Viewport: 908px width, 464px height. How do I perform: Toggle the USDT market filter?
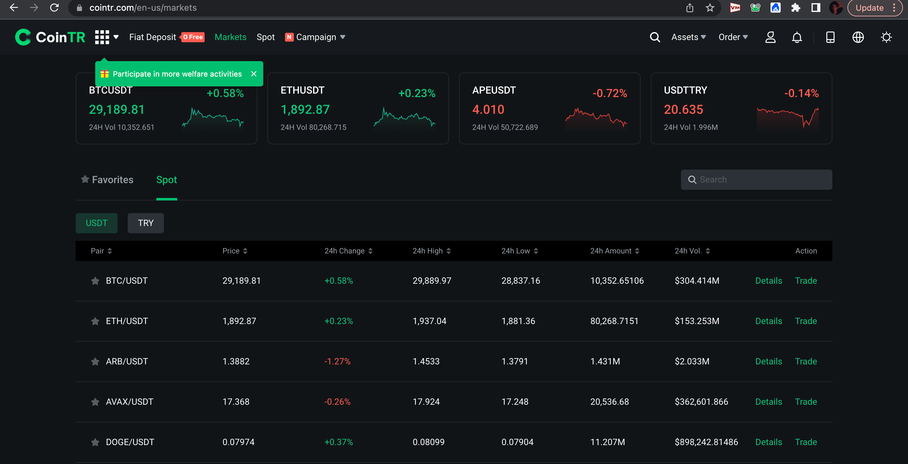[96, 223]
